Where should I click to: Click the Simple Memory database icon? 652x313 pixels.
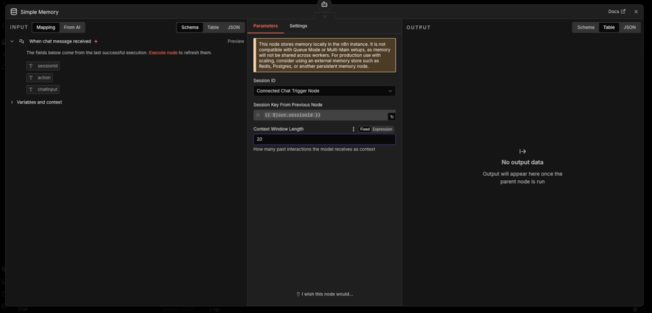pyautogui.click(x=14, y=11)
